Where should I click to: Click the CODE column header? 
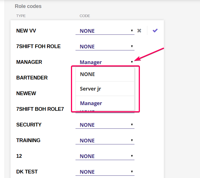click(85, 16)
